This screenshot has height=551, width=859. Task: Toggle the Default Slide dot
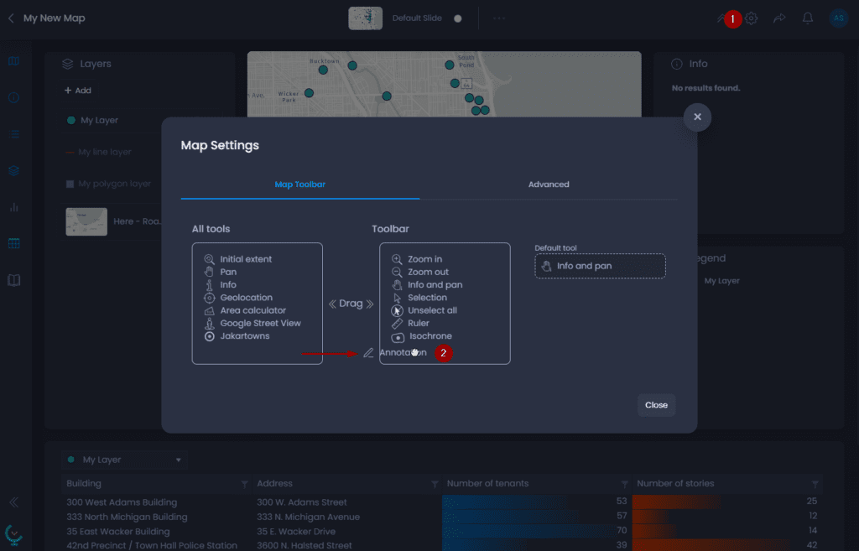point(458,18)
